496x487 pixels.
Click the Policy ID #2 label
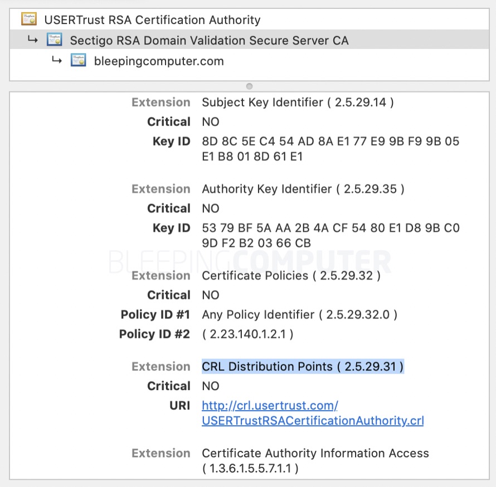click(154, 334)
